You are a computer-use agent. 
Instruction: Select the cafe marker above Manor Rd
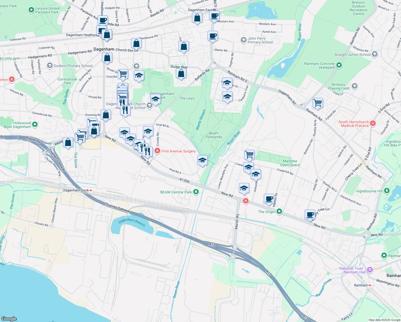click(x=213, y=36)
